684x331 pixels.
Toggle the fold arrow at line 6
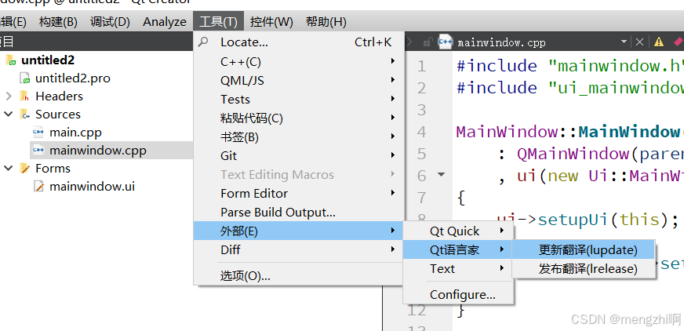pyautogui.click(x=442, y=175)
